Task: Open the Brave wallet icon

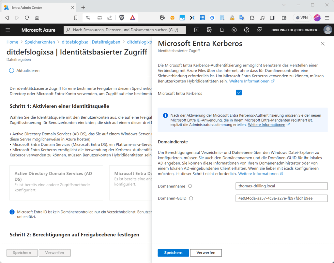Action: coord(284,18)
